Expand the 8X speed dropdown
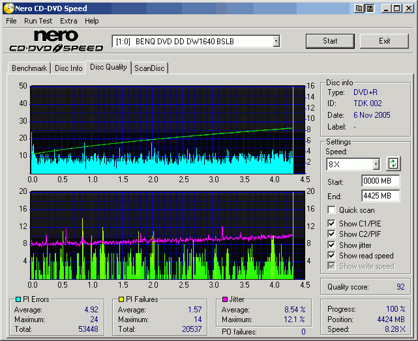This screenshot has height=341, width=418. pos(376,165)
